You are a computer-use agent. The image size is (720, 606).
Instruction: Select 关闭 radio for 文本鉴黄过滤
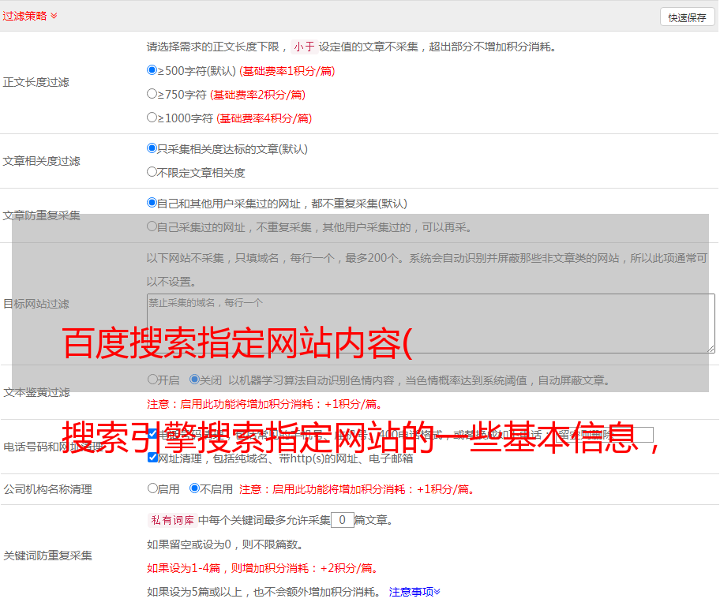pos(194,380)
